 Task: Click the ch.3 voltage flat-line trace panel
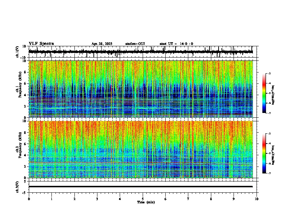(143, 187)
